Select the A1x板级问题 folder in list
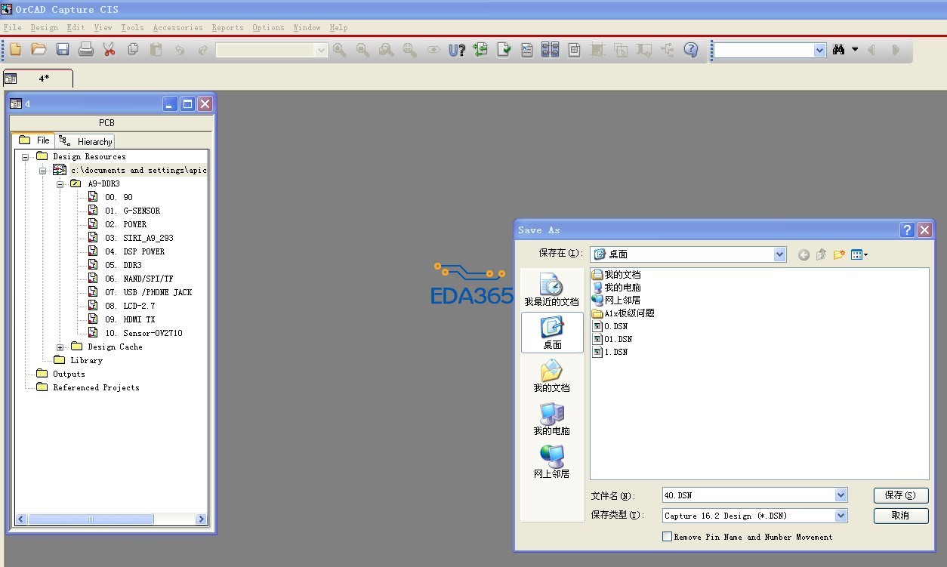Image resolution: width=947 pixels, height=567 pixels. [x=624, y=313]
